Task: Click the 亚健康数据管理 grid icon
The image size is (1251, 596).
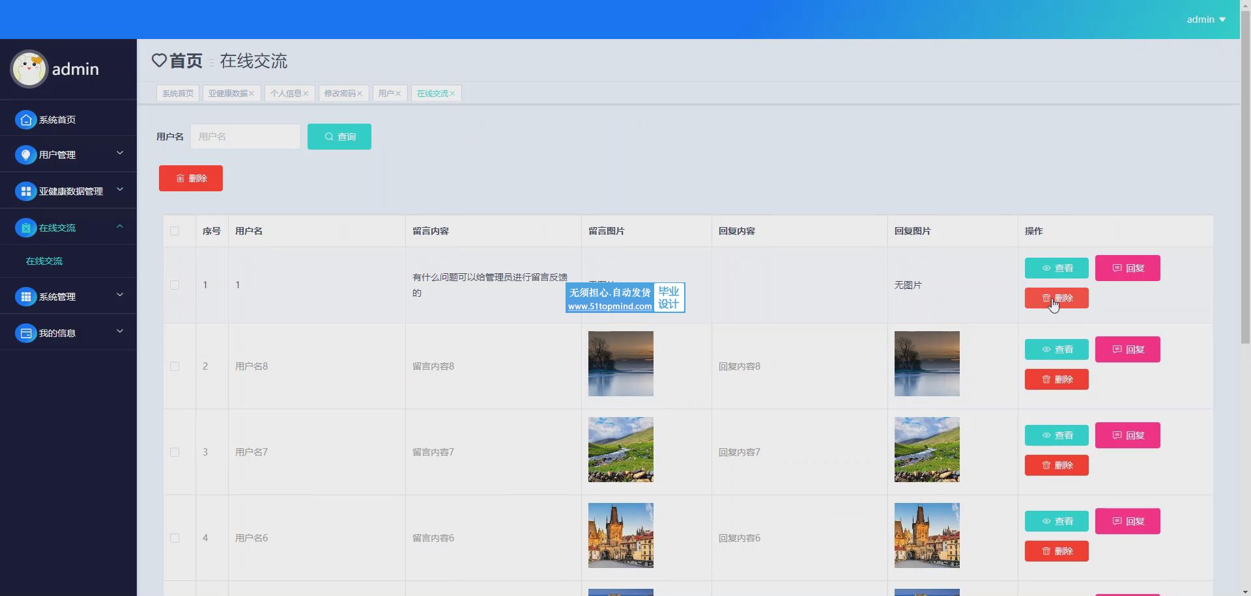Action: click(x=25, y=191)
